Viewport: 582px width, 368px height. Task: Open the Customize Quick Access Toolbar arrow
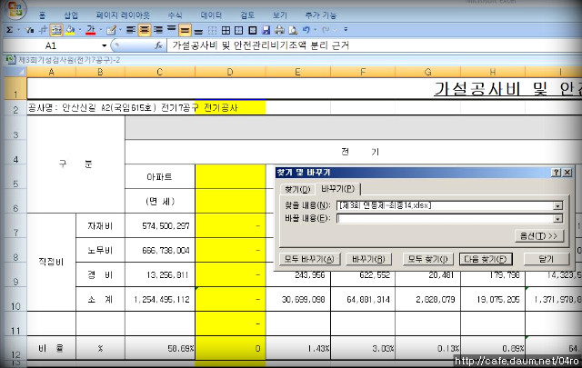pos(346,29)
